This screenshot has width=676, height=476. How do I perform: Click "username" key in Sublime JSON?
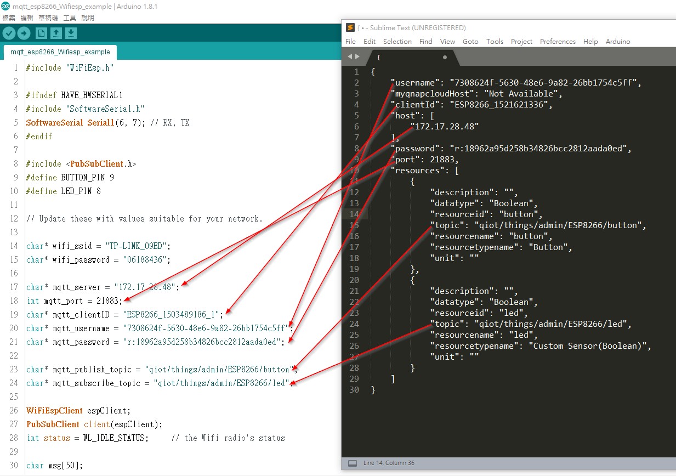[x=416, y=83]
